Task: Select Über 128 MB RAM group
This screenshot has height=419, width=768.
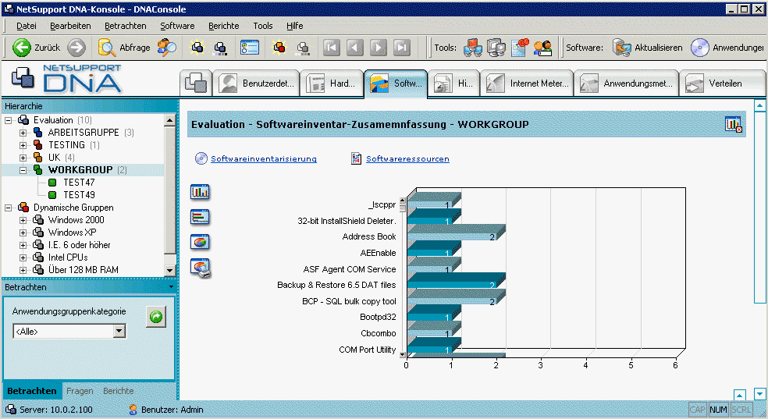Action: tap(83, 270)
